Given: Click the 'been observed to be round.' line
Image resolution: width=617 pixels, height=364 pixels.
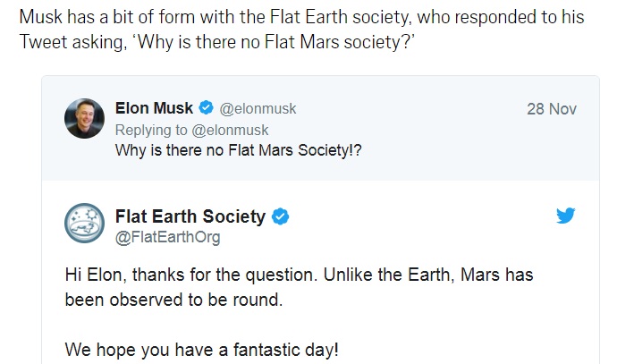Looking at the screenshot, I should pyautogui.click(x=174, y=300).
